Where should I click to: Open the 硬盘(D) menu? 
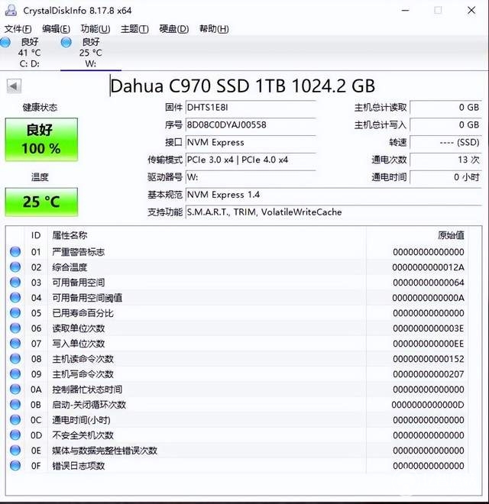pyautogui.click(x=174, y=29)
